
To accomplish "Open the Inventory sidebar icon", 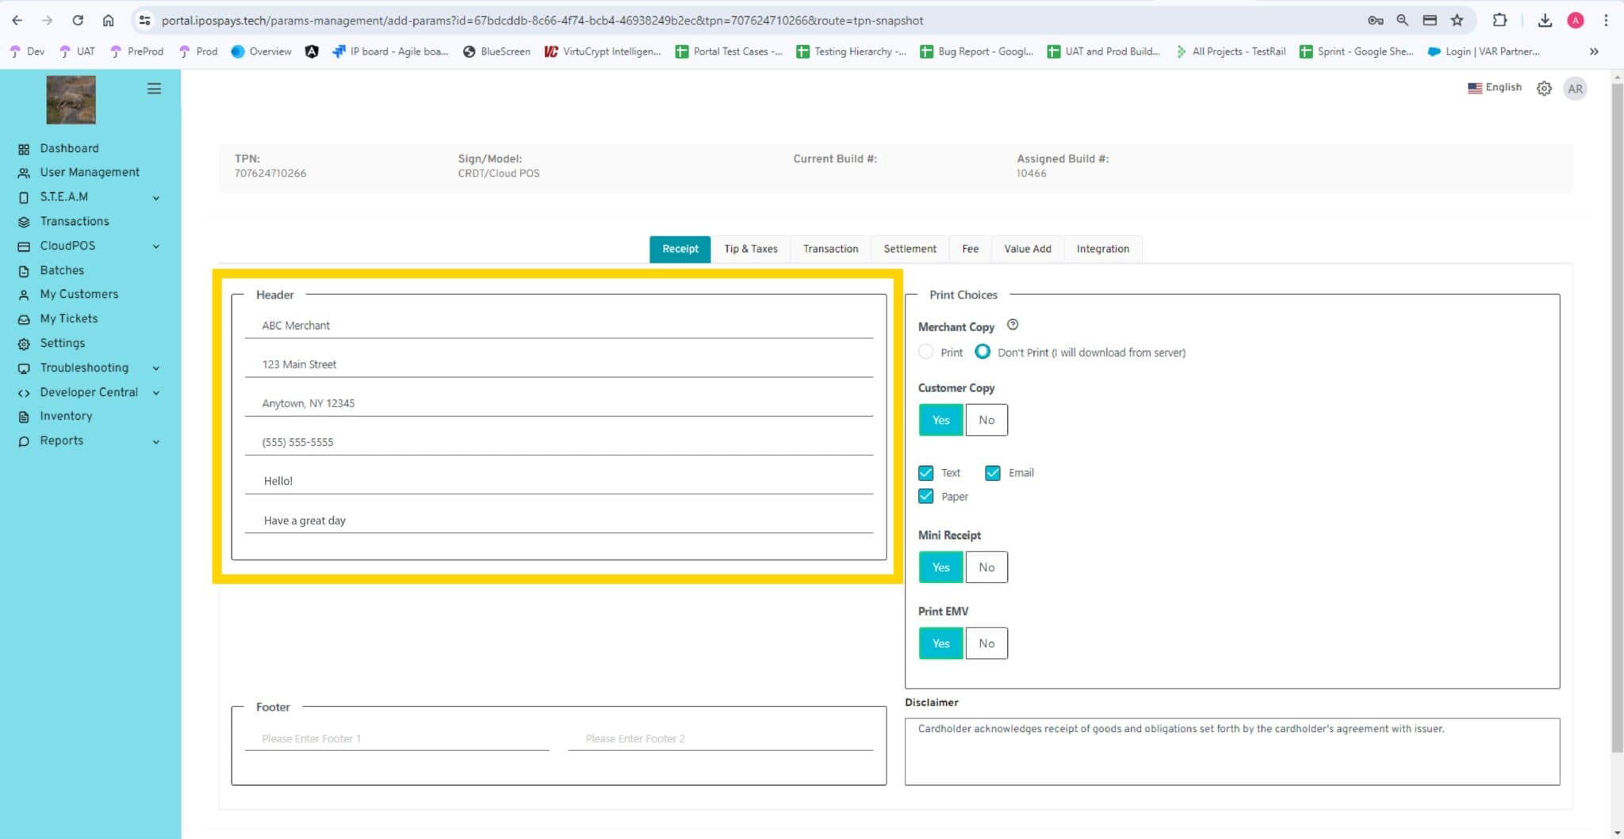I will pos(24,417).
